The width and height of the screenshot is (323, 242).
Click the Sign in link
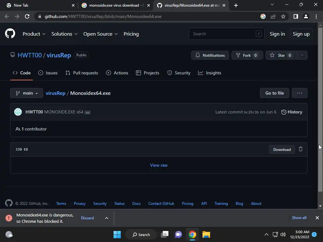click(277, 34)
